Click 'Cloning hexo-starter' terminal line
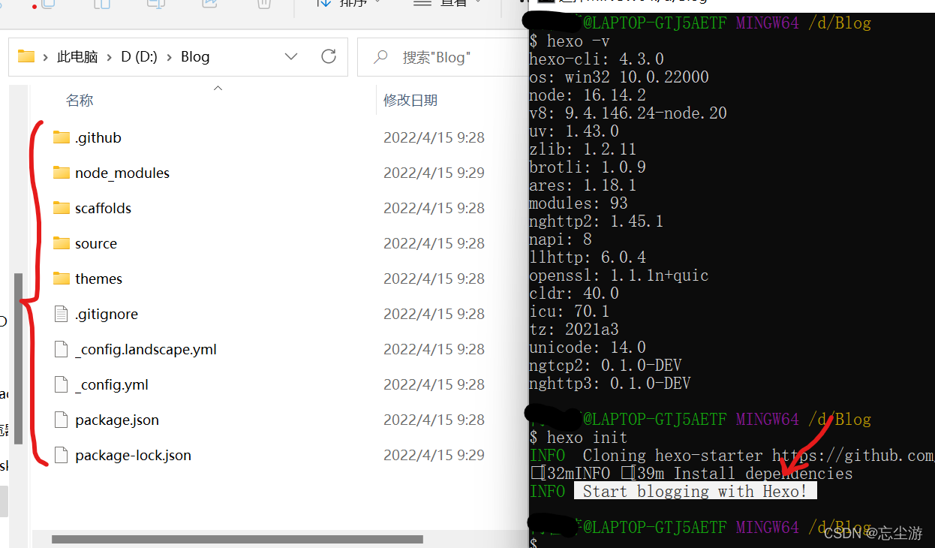 [732, 456]
